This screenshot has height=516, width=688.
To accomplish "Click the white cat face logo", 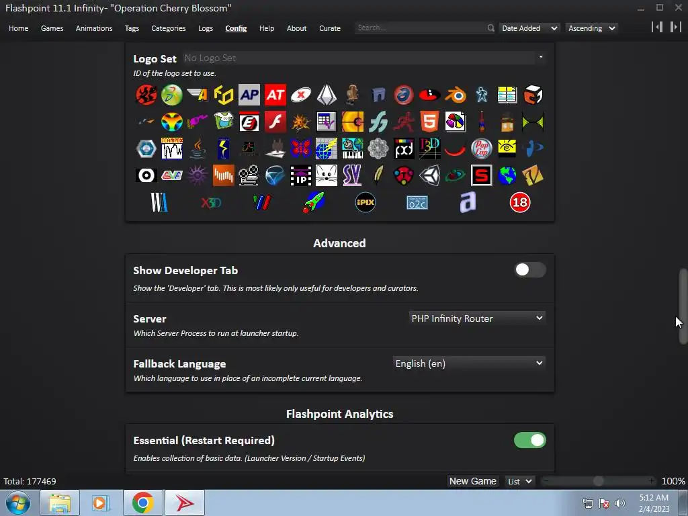I will click(327, 175).
